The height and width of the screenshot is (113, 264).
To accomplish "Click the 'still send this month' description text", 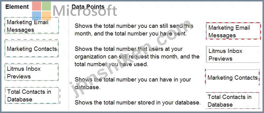I will (134, 30).
